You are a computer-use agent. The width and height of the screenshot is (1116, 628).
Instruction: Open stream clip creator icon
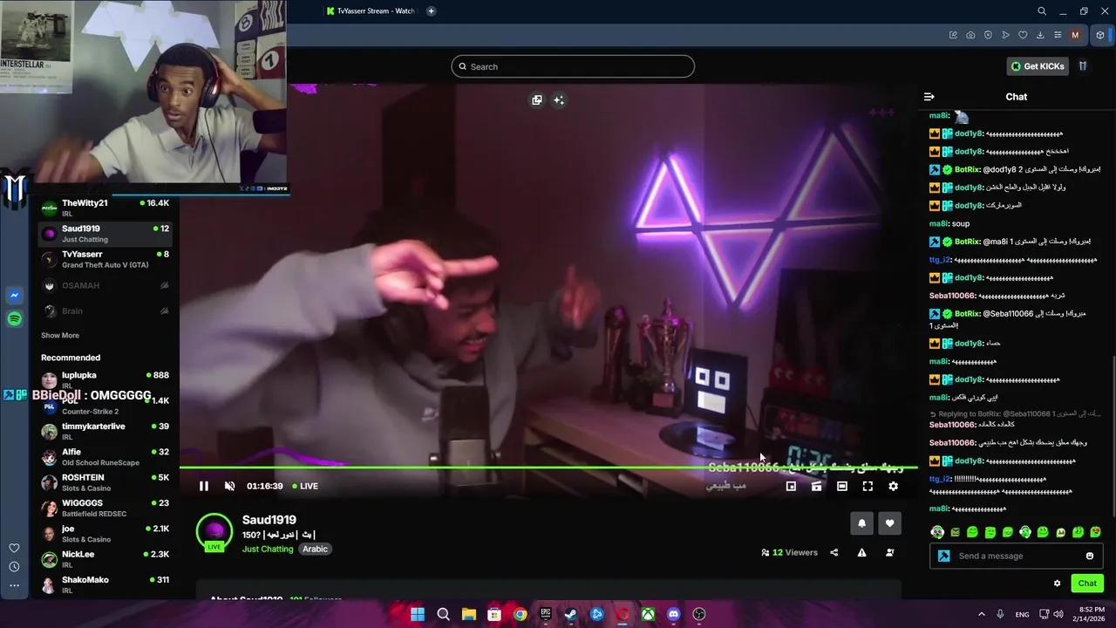click(x=816, y=486)
